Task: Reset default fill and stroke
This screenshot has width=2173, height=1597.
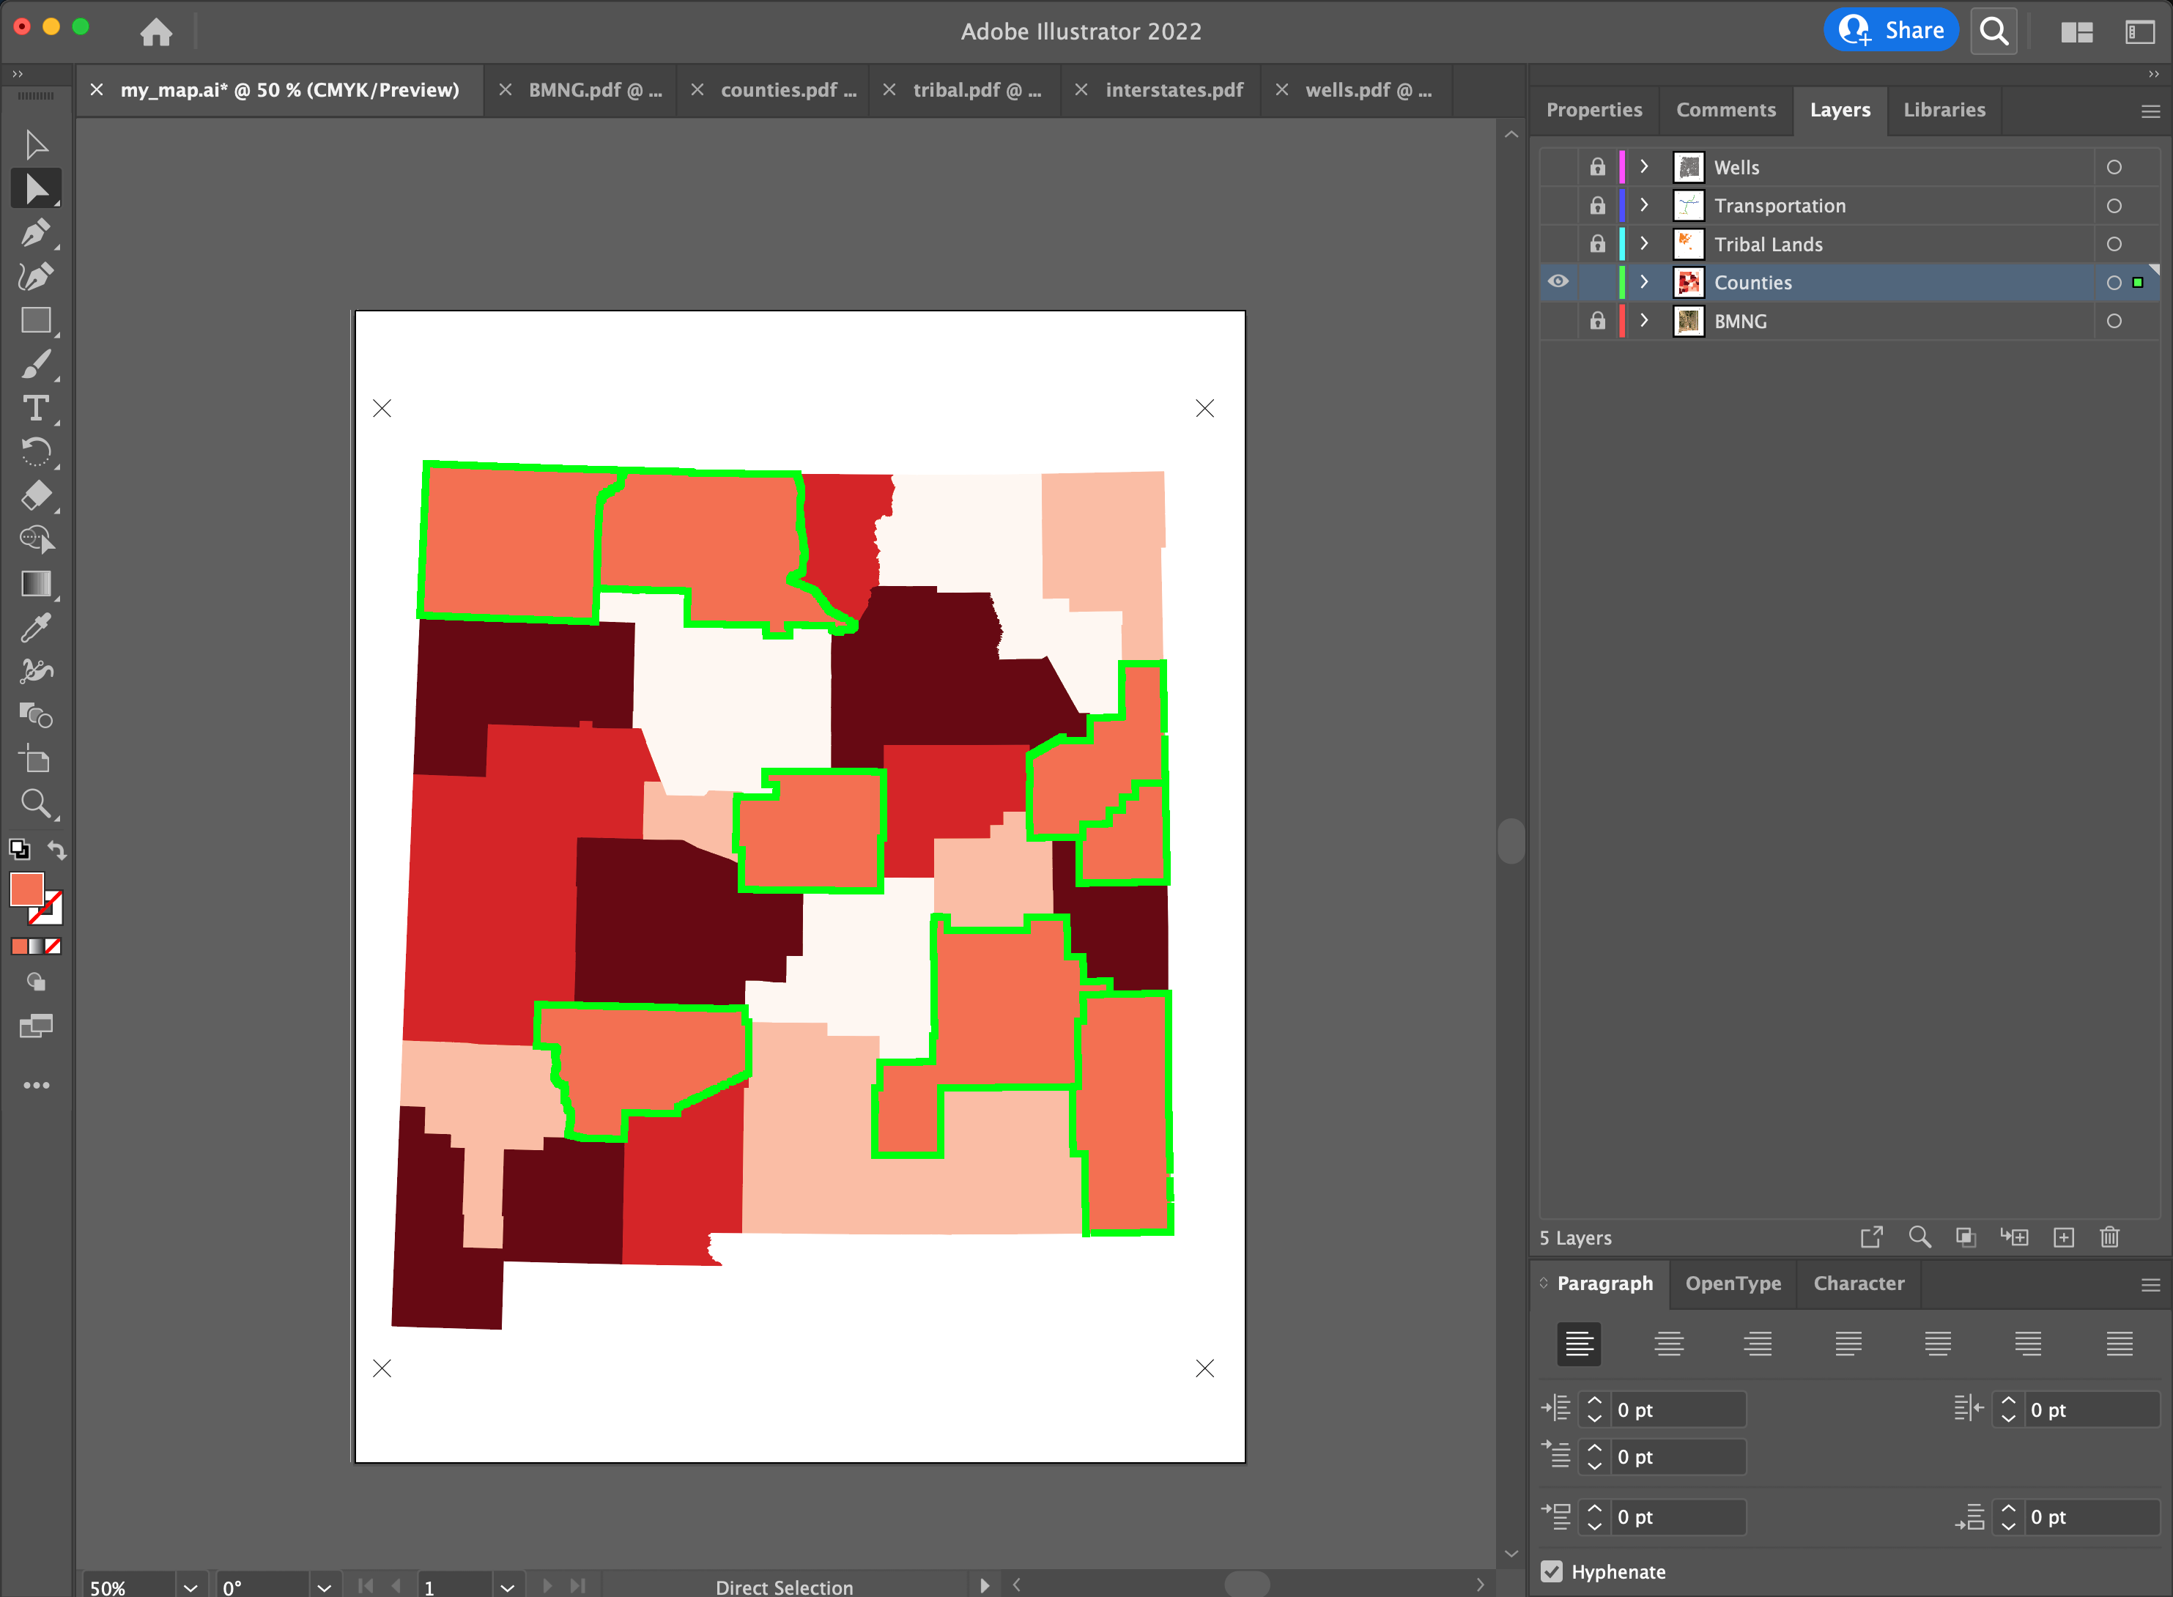Action: tap(19, 850)
